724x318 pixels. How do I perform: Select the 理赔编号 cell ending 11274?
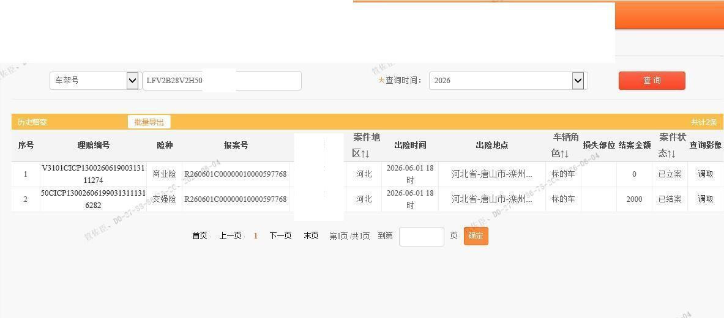93,174
